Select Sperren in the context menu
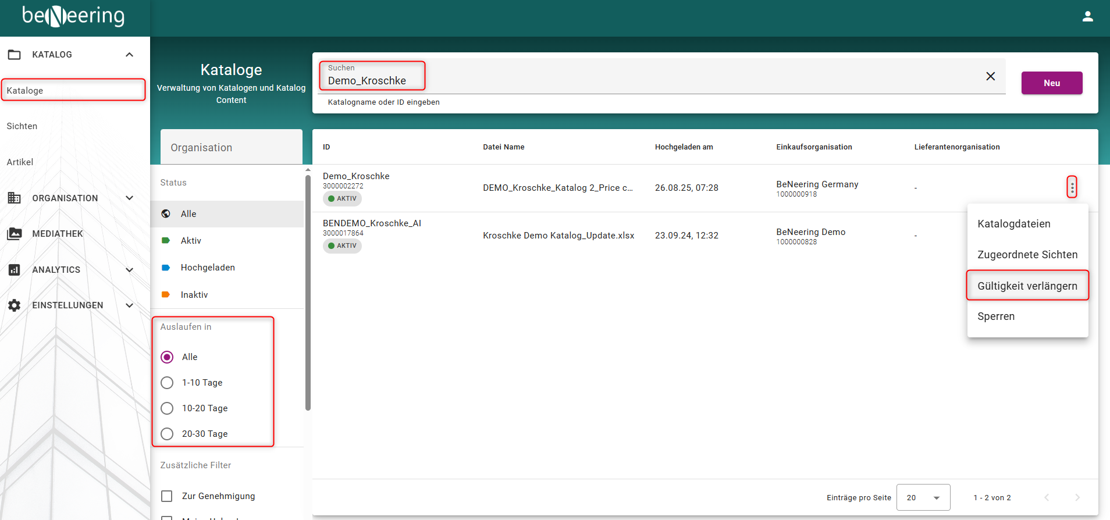Screen dimensions: 1110x520 point(996,316)
